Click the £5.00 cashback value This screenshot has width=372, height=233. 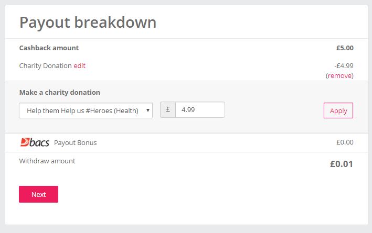tap(345, 48)
